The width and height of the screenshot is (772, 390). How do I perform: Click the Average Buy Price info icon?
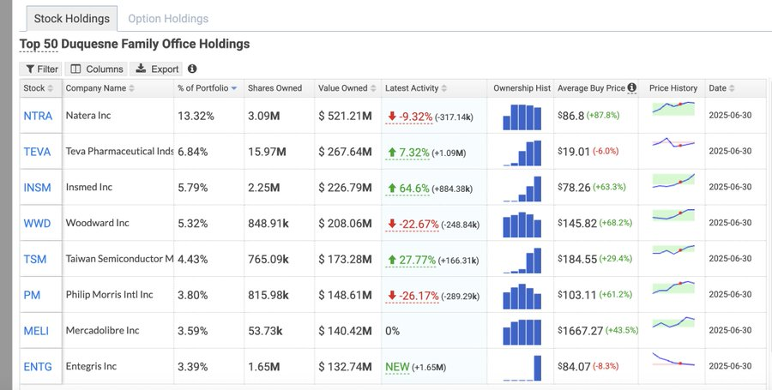[x=631, y=87]
